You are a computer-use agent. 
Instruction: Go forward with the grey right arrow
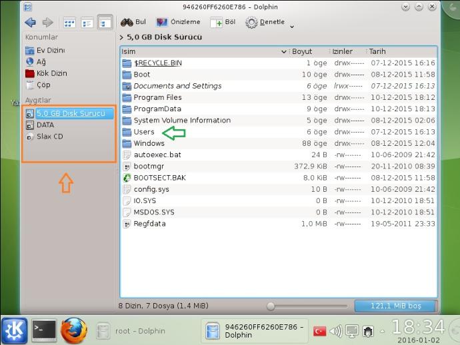pos(48,22)
